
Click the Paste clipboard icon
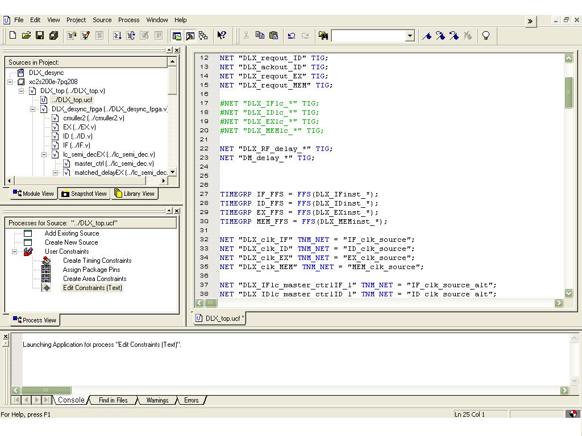(x=273, y=36)
